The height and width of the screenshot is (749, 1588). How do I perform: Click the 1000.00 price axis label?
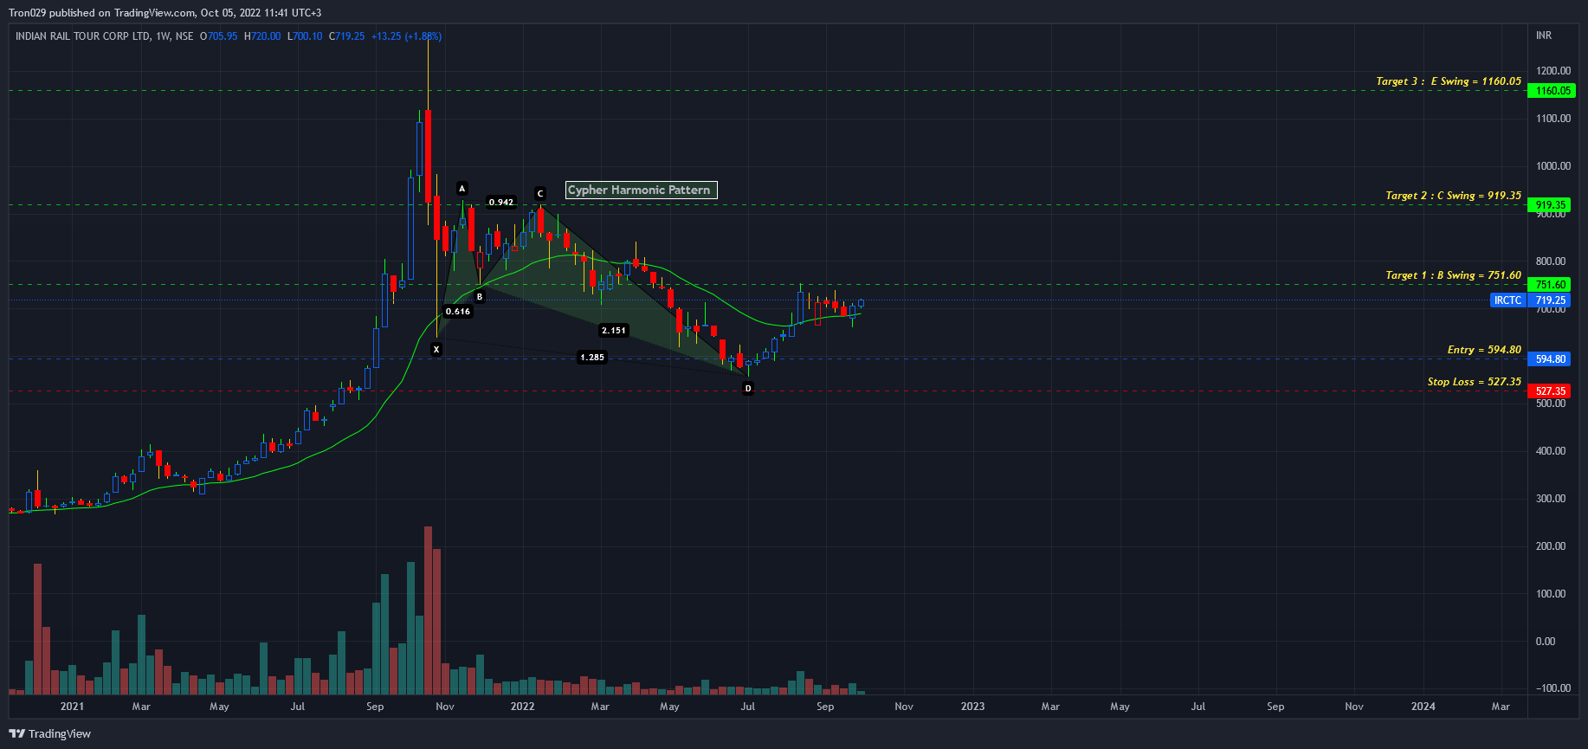point(1553,166)
